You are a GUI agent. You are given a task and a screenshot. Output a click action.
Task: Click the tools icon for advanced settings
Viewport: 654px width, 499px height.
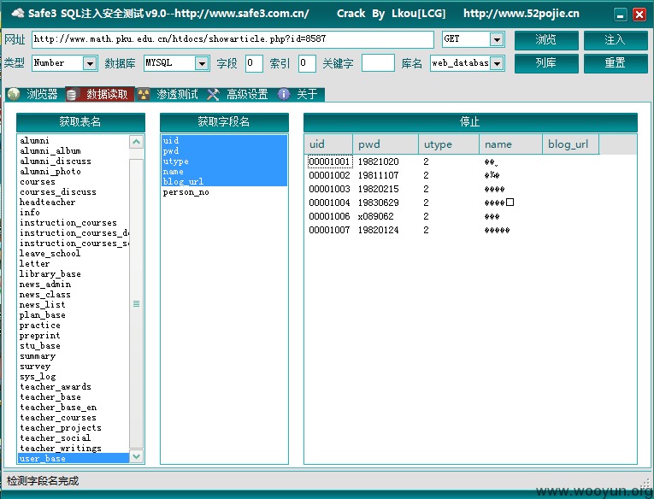point(213,94)
